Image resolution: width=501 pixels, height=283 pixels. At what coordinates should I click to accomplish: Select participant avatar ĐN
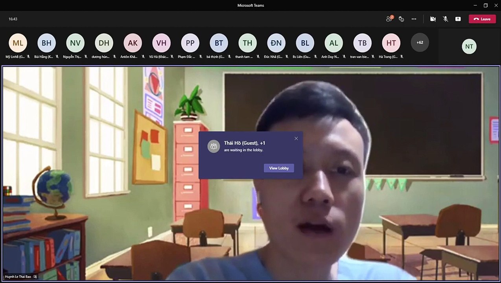click(276, 43)
